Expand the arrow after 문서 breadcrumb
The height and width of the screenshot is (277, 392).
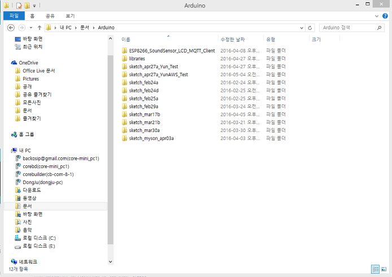(94, 28)
